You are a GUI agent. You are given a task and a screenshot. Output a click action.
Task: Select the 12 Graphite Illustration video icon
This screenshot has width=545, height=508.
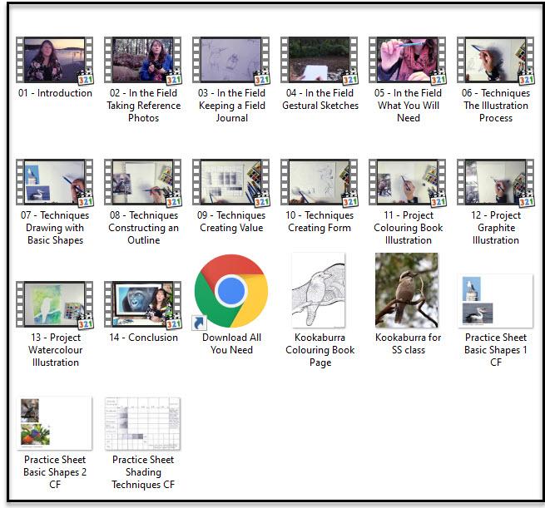tap(496, 182)
